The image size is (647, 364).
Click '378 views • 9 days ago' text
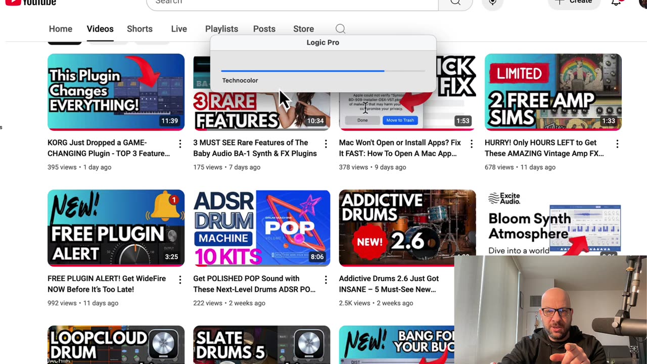(373, 167)
